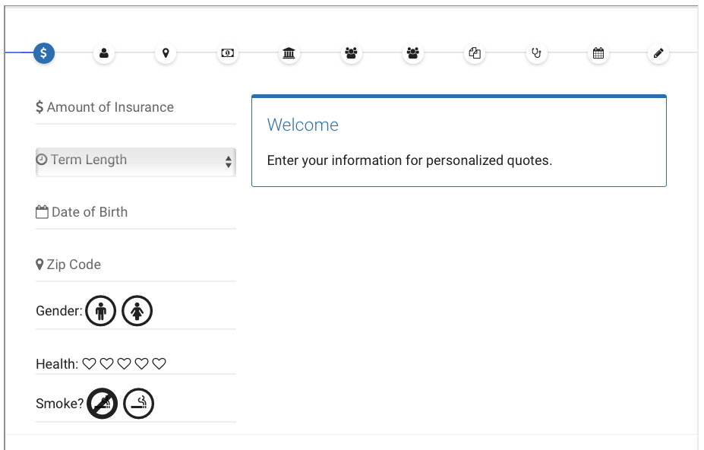Choose the non-smoker option
Screen dimensions: 704x450
[102, 404]
